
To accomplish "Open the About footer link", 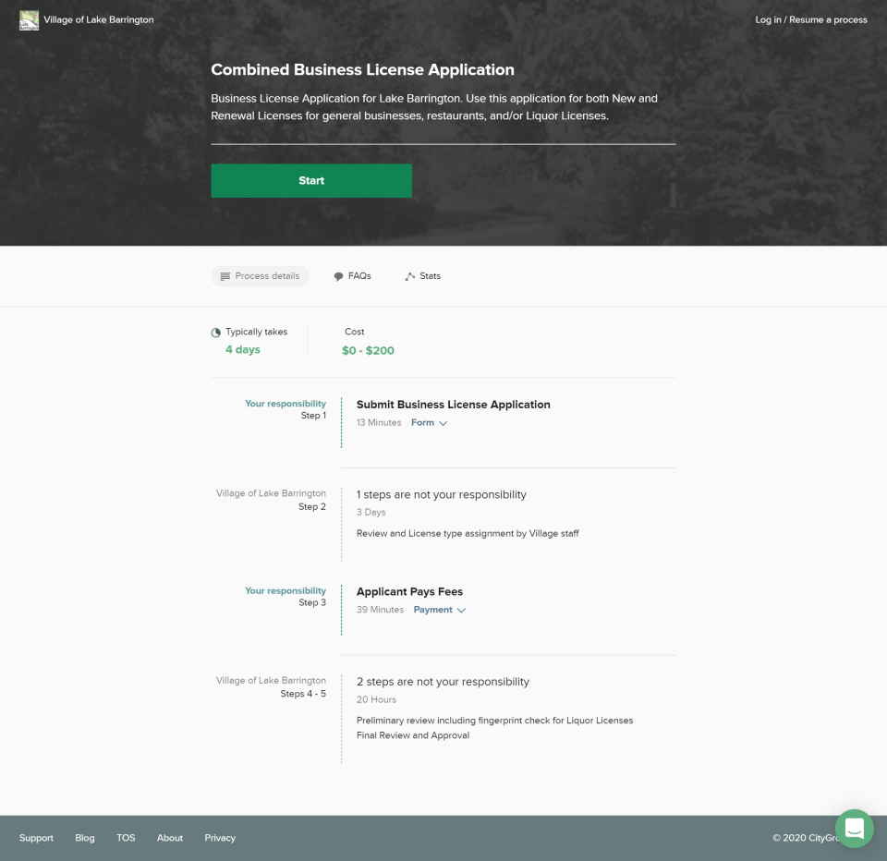I will (x=170, y=838).
